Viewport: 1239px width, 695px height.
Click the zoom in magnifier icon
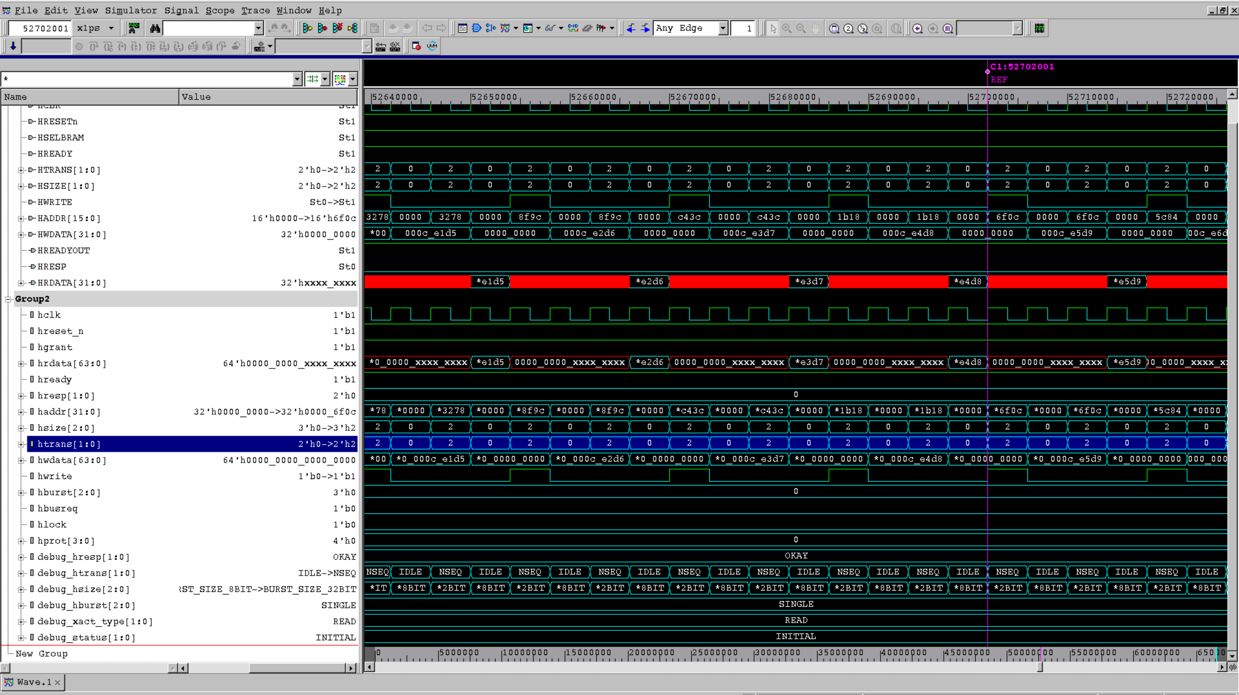(787, 28)
